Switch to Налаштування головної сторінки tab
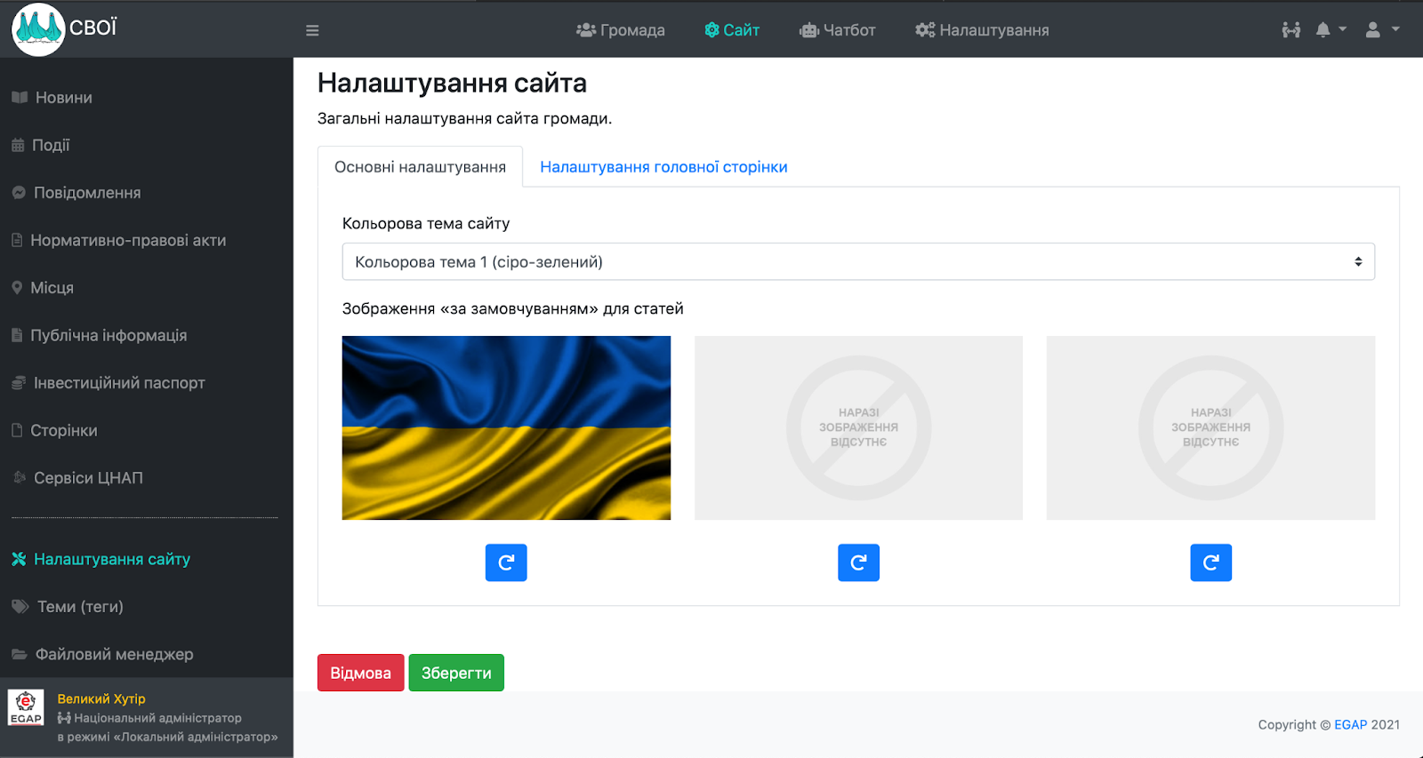1423x758 pixels. point(663,167)
